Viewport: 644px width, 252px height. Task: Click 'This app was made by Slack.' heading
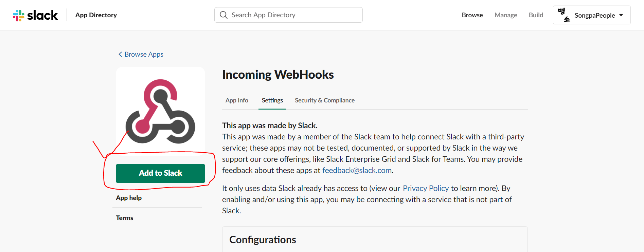[270, 125]
